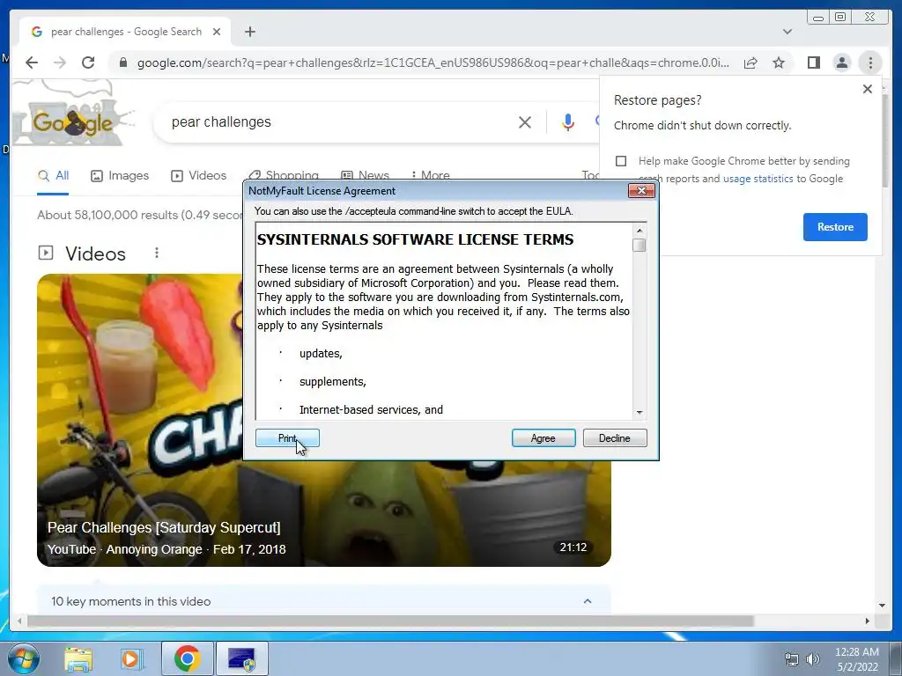
Task: Open the More search options menu
Action: (x=430, y=175)
